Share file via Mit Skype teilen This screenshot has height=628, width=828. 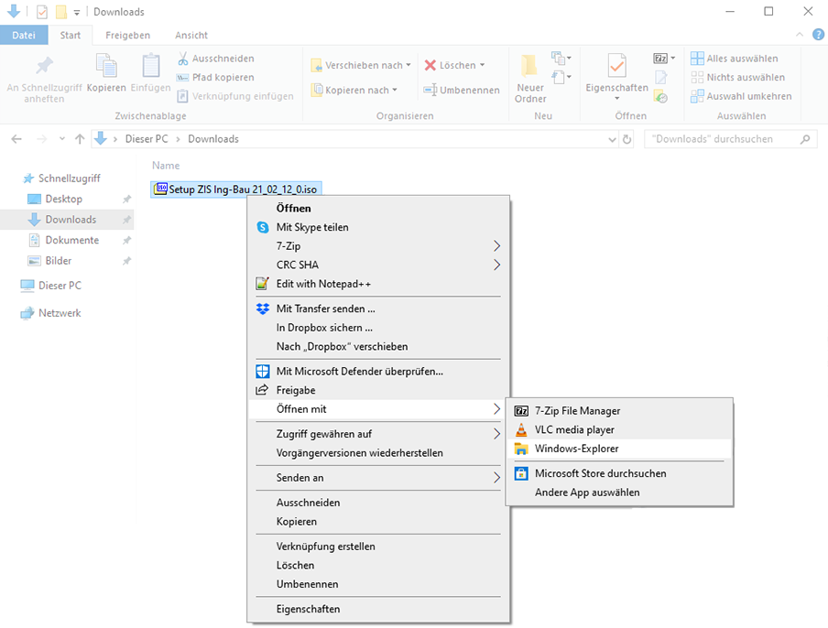312,227
